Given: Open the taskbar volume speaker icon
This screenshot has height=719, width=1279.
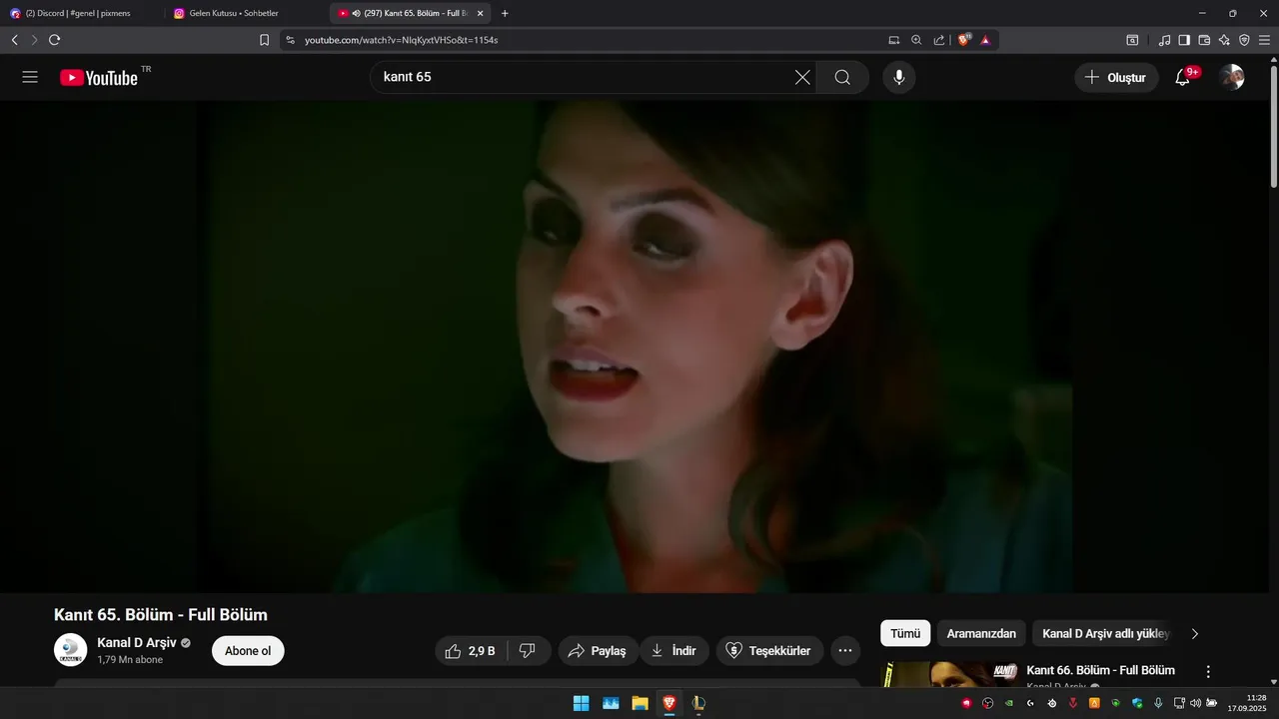Looking at the screenshot, I should click(x=1195, y=703).
